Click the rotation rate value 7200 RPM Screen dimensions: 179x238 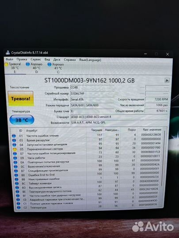157,100
